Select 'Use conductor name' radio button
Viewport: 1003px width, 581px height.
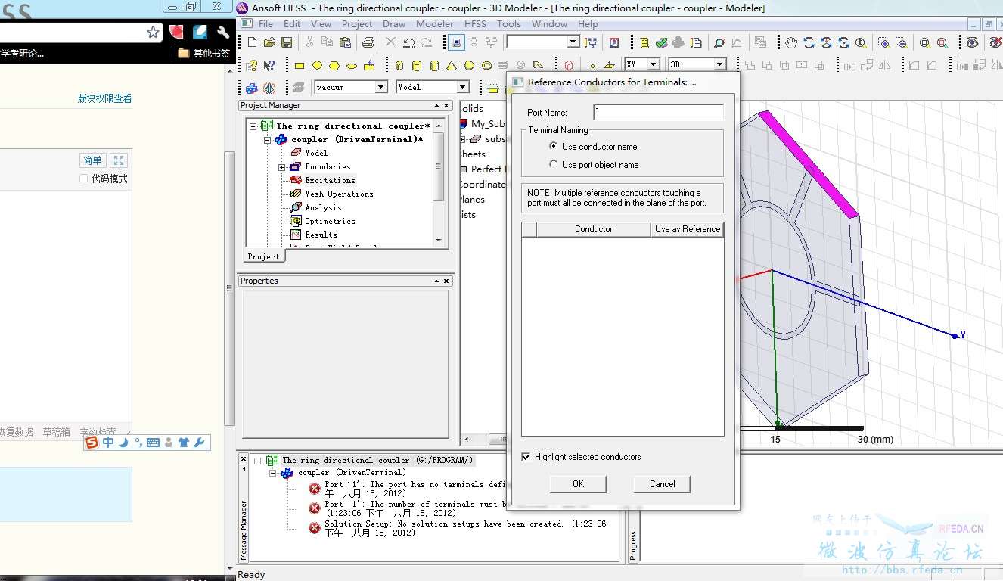554,146
